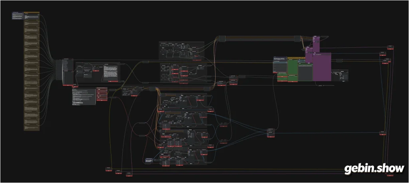Select the leftmost of three bottom small nodes
Viewport: 409px width, 183px height.
[x=109, y=169]
